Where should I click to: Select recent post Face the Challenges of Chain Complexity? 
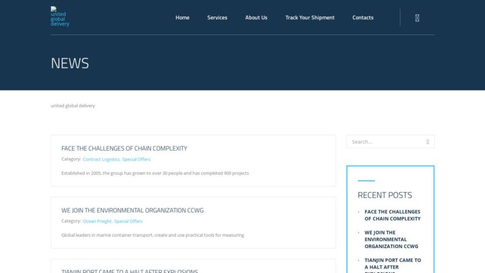click(x=392, y=215)
